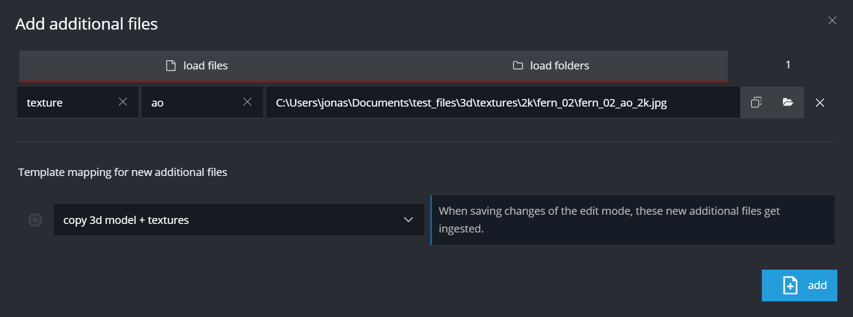Click the copy icon next to file path
This screenshot has height=317, width=853.
pos(756,102)
